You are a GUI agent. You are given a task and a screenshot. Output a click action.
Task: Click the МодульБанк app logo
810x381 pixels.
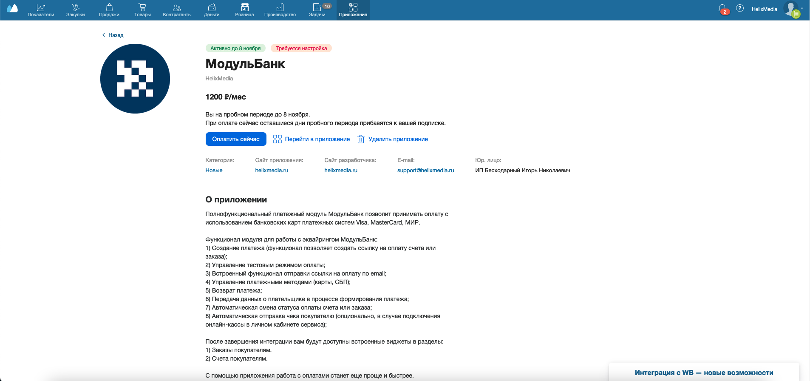135,79
